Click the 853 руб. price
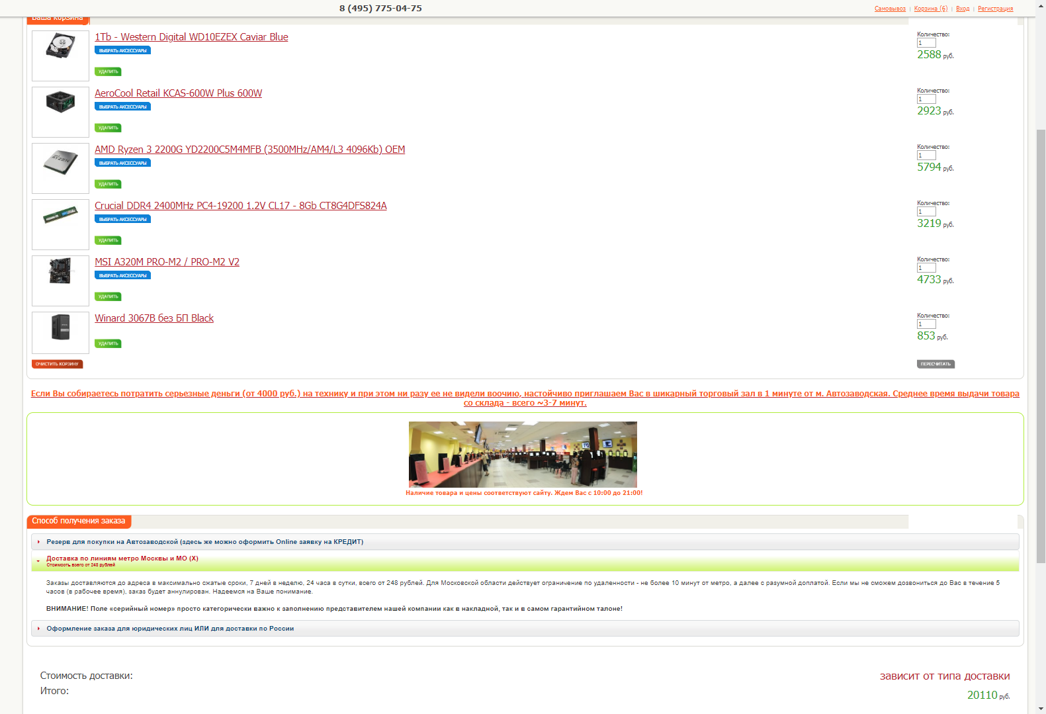This screenshot has height=714, width=1046. (932, 336)
